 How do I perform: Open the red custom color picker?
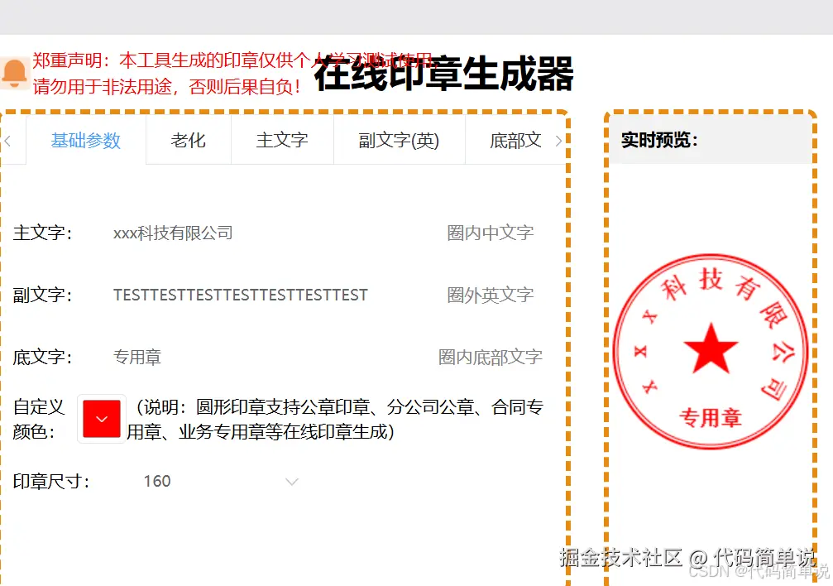click(102, 419)
